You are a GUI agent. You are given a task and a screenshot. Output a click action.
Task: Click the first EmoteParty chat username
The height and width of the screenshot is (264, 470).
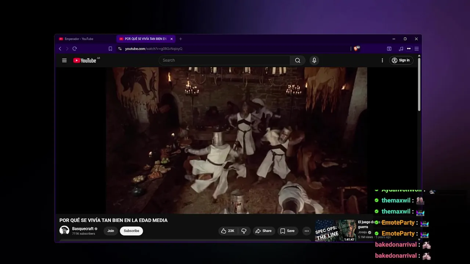pyautogui.click(x=398, y=223)
